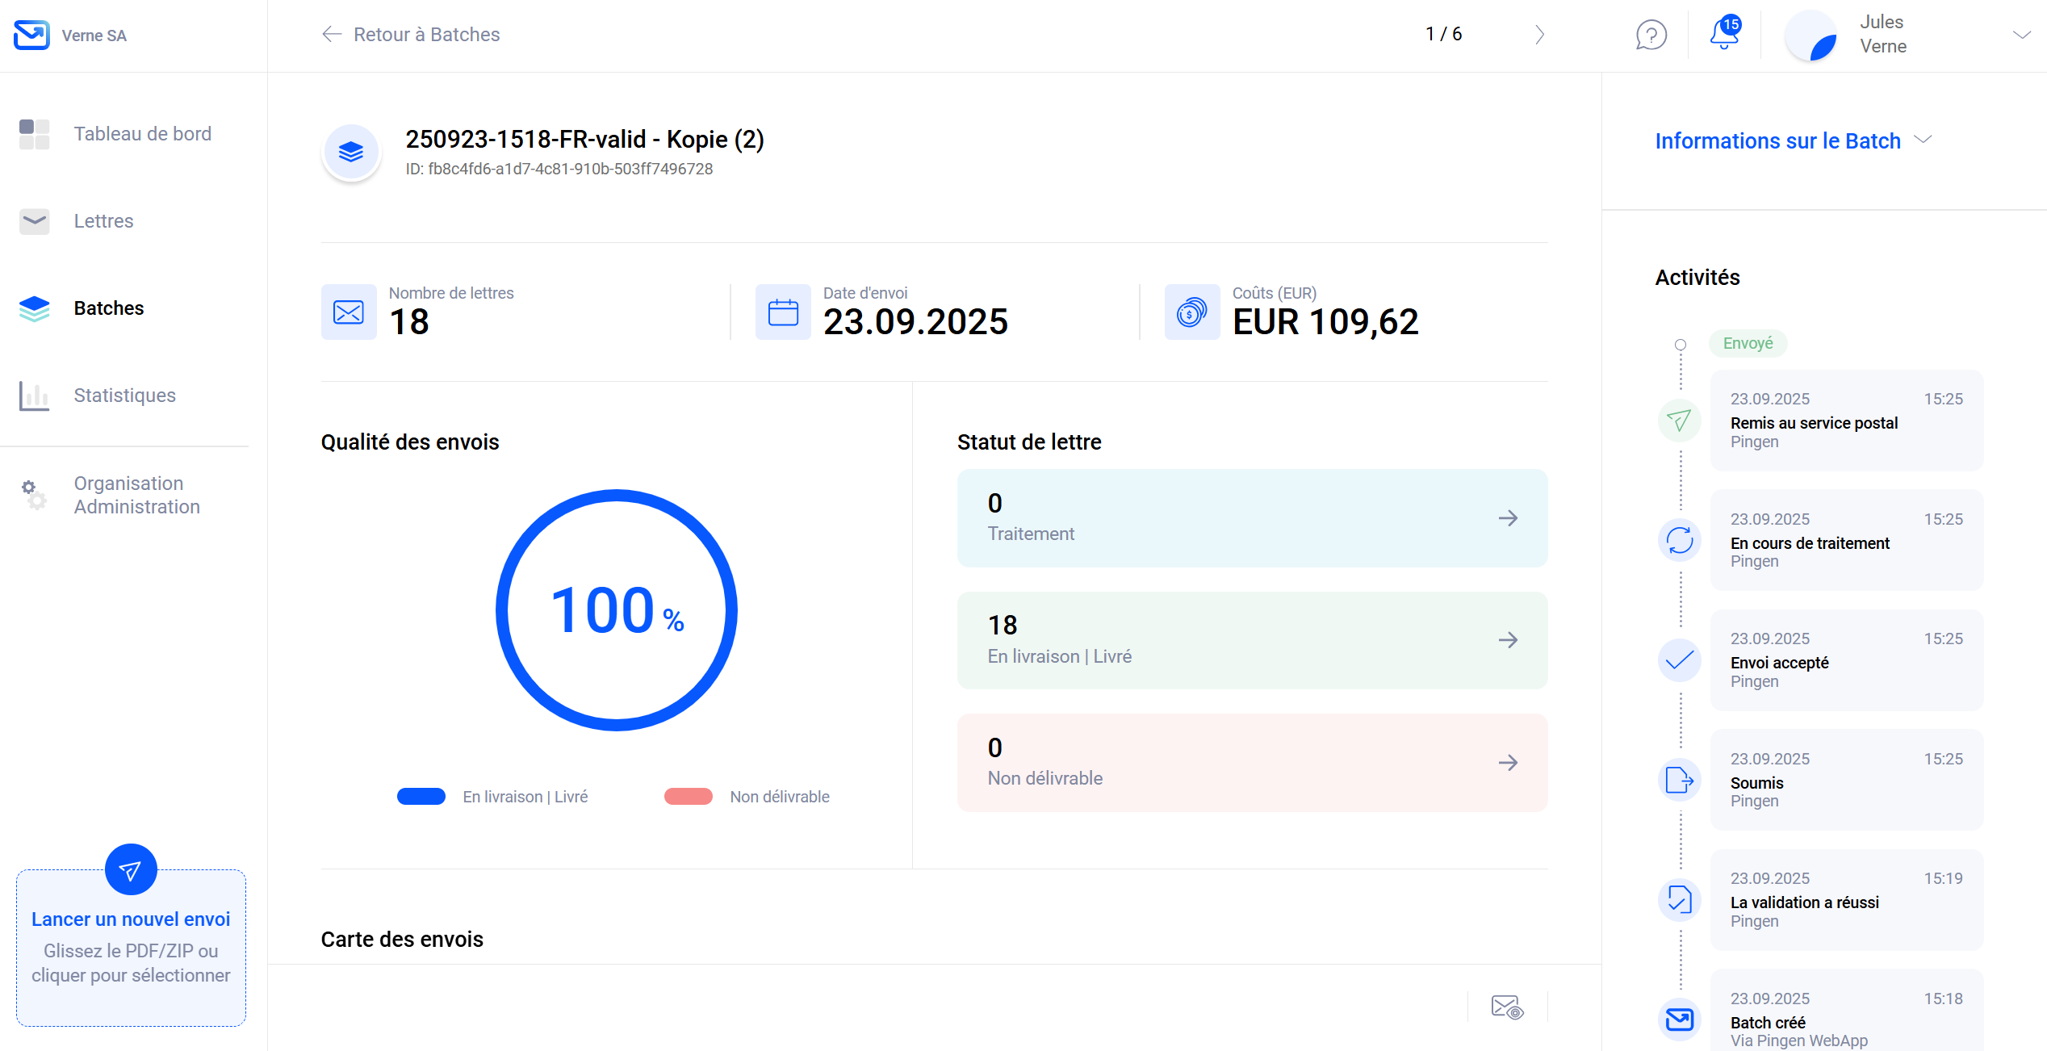This screenshot has height=1051, width=2047.
Task: Click the batch layers icon beside title
Action: point(351,152)
